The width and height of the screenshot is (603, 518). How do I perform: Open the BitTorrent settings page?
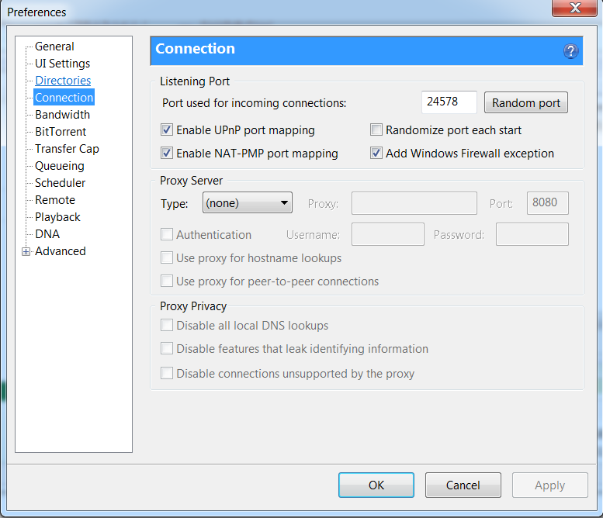61,132
